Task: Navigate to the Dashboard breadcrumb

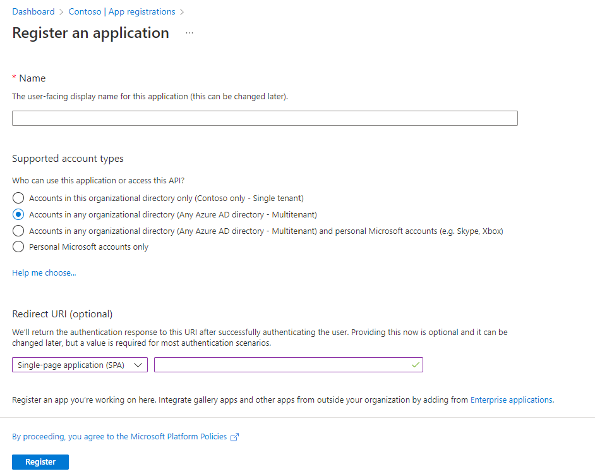Action: point(33,11)
